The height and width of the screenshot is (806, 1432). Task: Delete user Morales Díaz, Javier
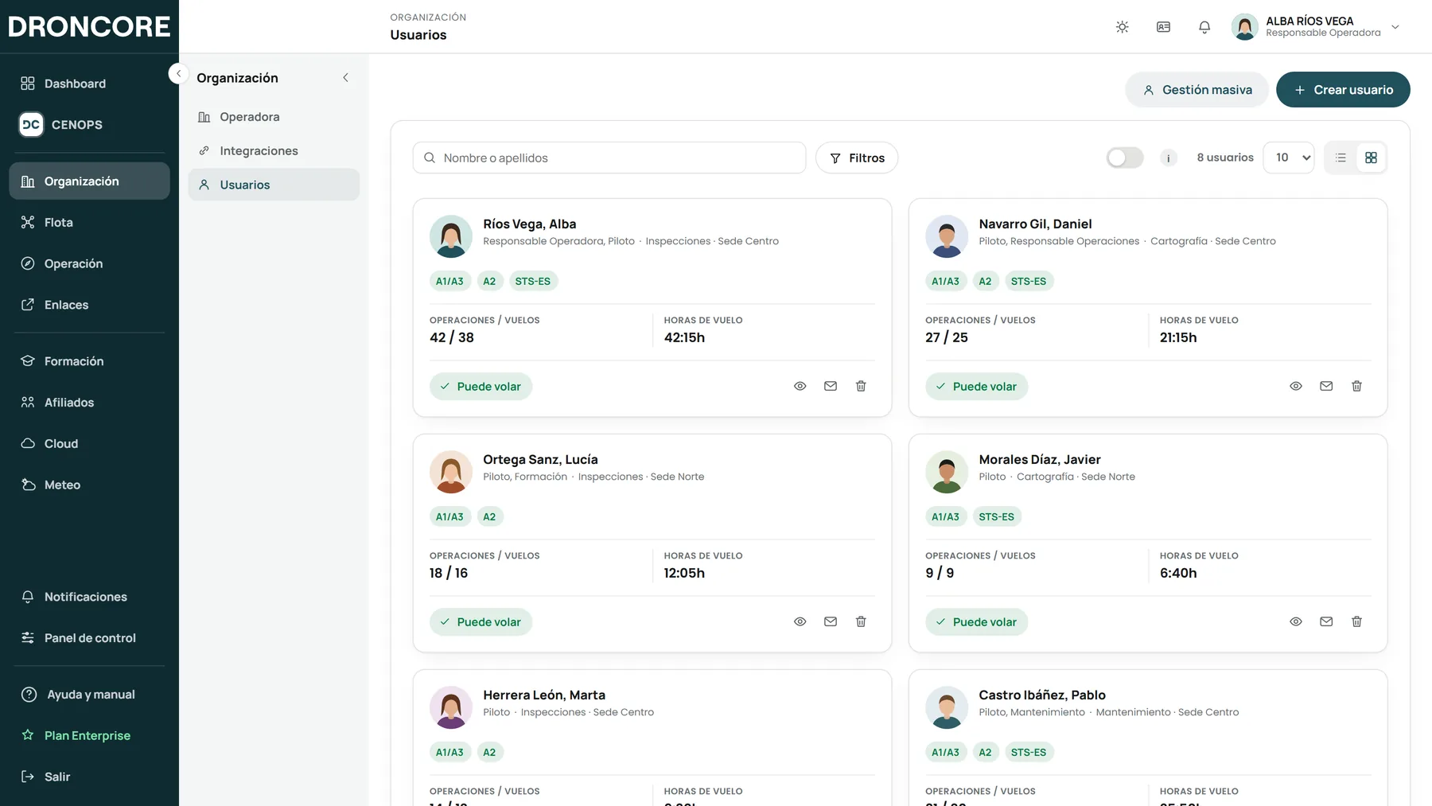click(x=1356, y=621)
